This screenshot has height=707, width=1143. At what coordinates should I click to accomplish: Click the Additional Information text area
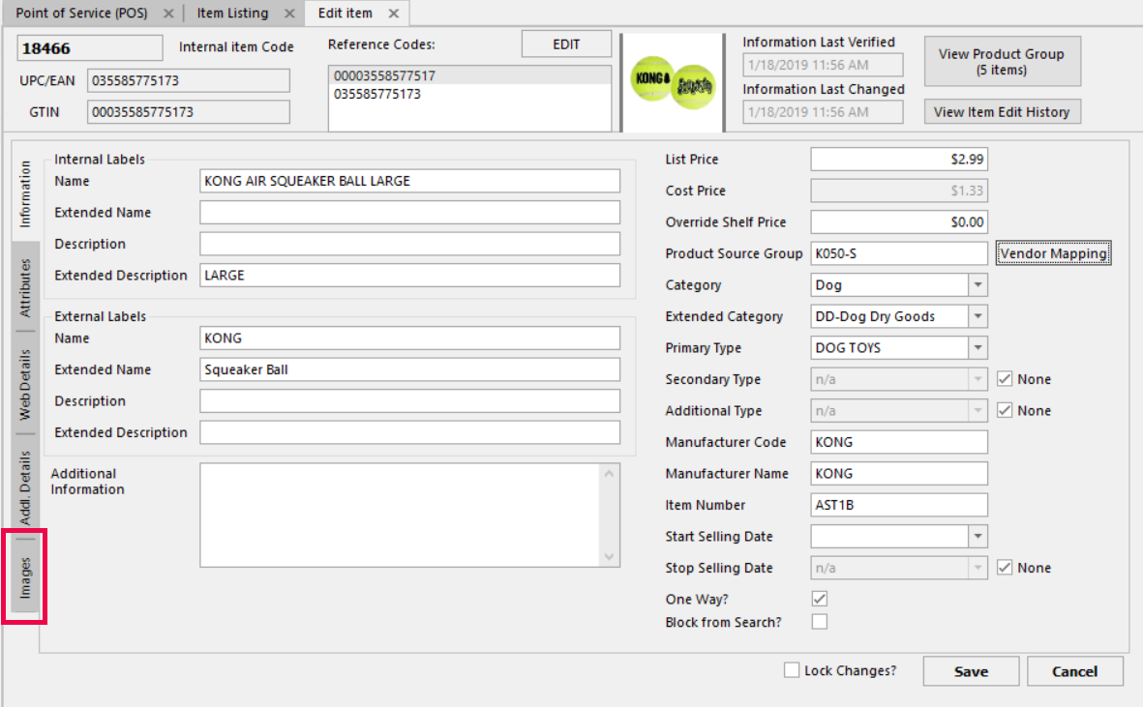point(401,515)
